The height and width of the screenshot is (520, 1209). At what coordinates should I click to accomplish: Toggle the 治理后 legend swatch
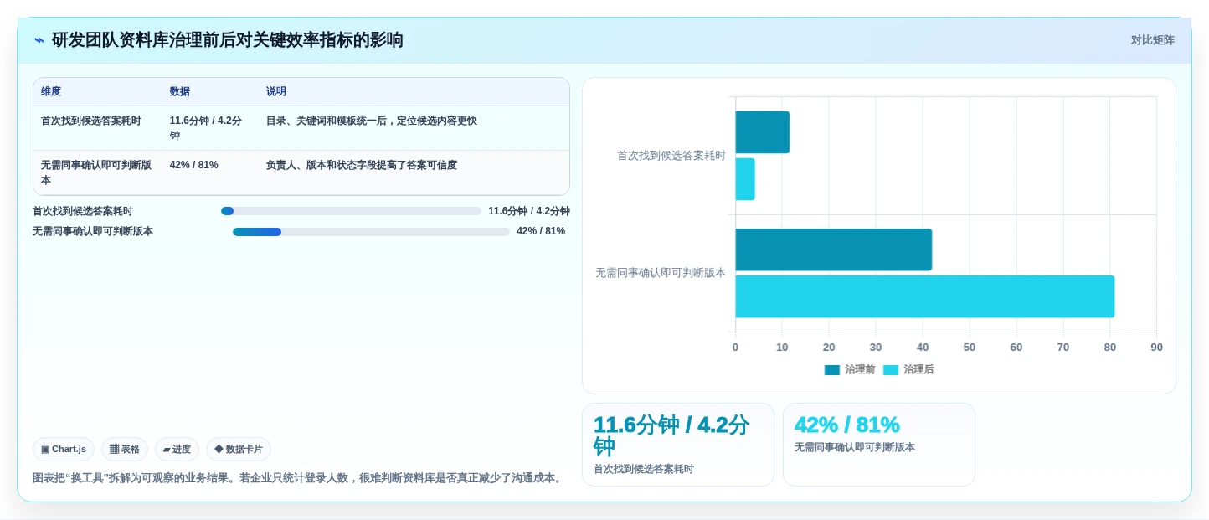click(x=890, y=369)
